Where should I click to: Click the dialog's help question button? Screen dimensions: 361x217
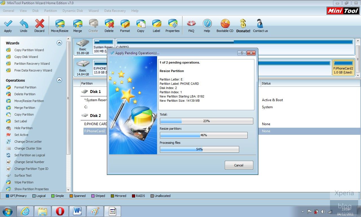pyautogui.click(x=242, y=53)
